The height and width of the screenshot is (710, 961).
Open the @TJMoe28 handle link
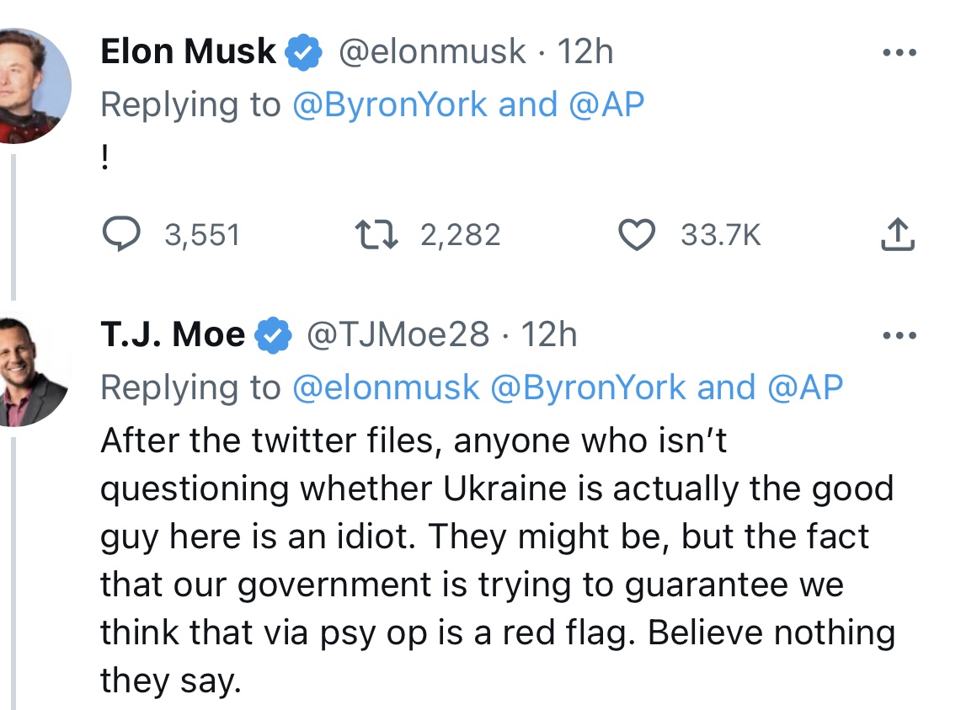398,334
